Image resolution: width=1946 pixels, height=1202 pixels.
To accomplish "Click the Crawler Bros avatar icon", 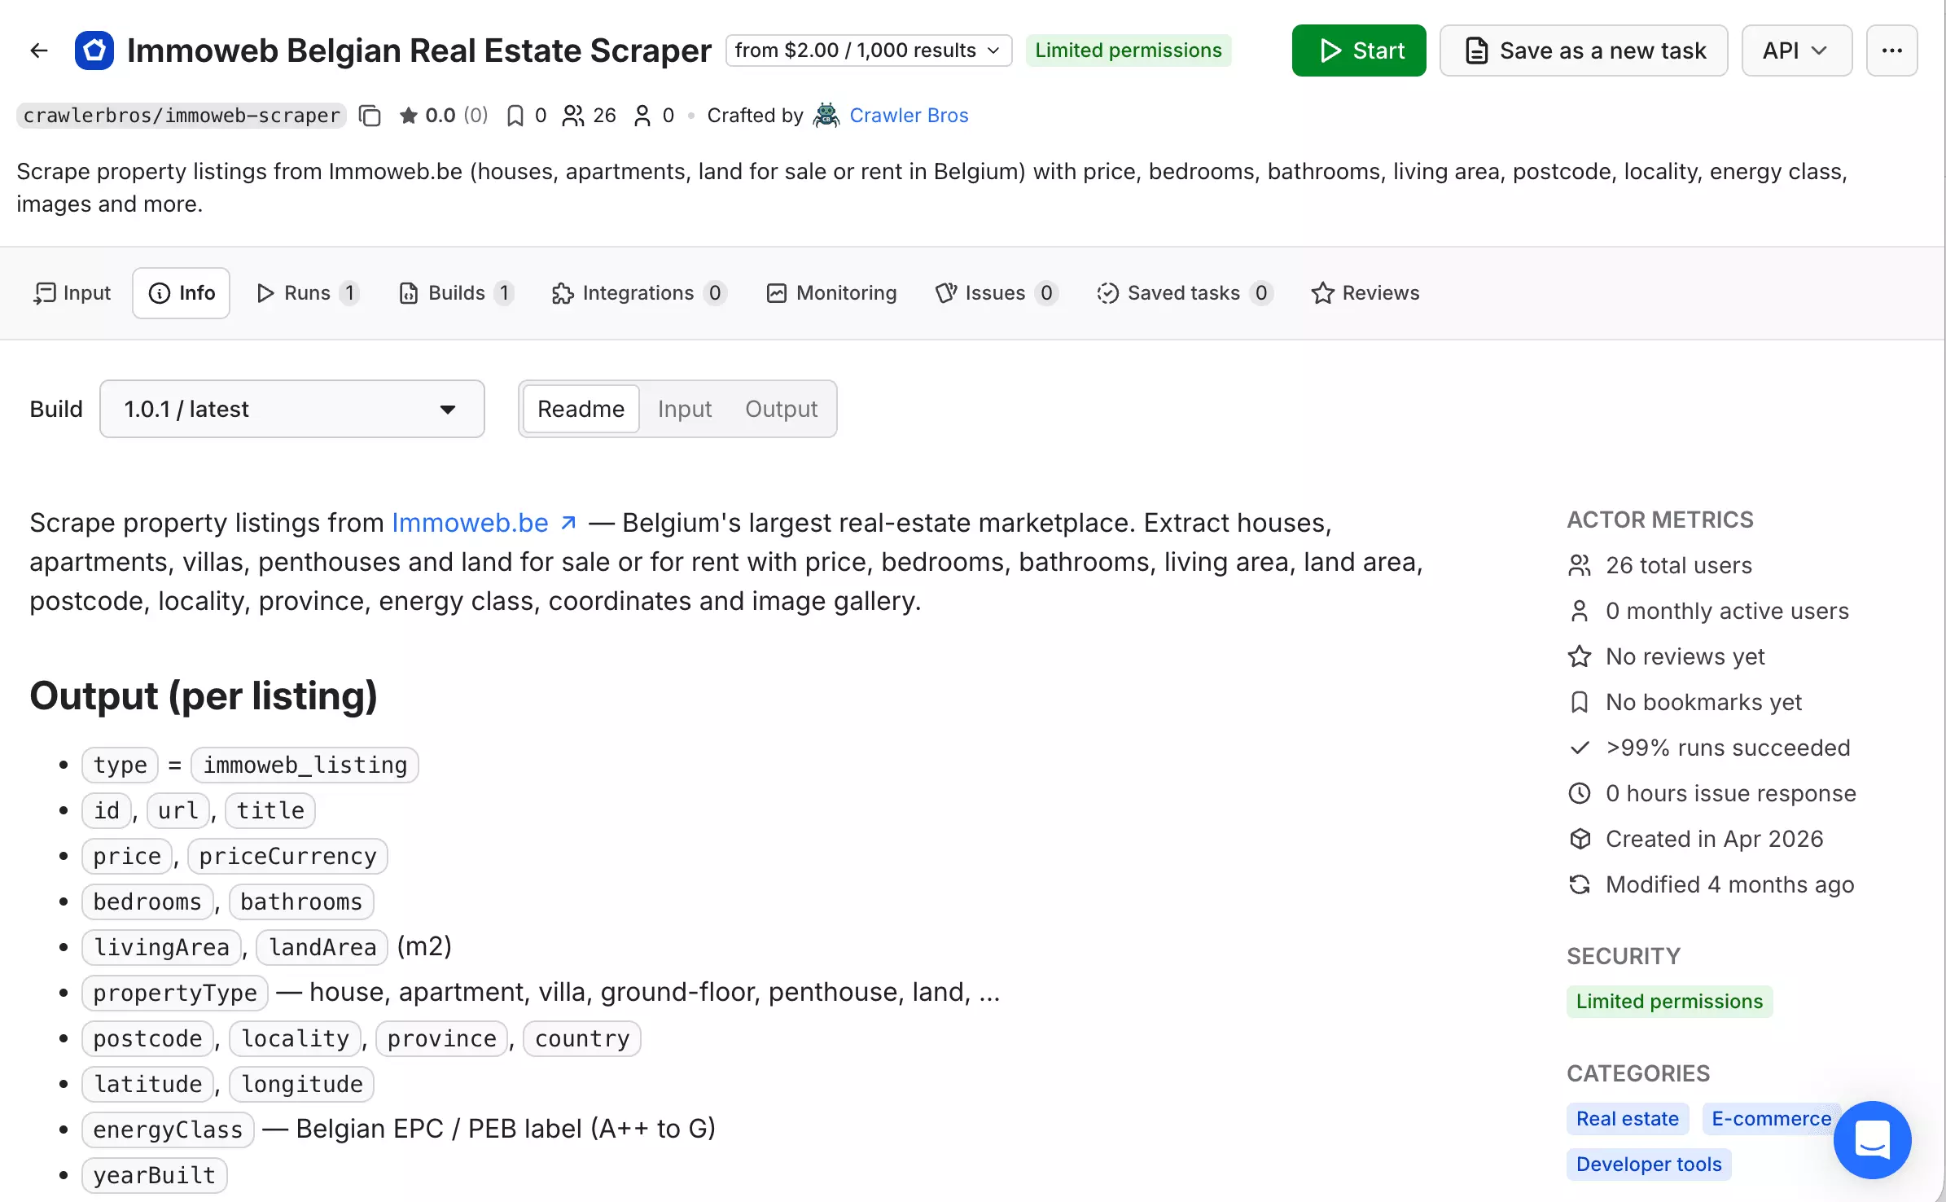I will click(x=826, y=116).
